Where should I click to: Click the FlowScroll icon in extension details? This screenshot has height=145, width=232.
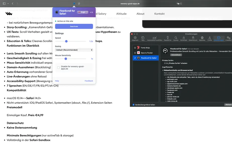point(165,51)
